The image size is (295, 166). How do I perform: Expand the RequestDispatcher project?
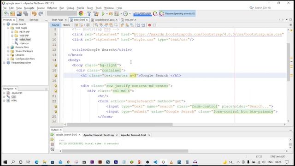pos(4,63)
